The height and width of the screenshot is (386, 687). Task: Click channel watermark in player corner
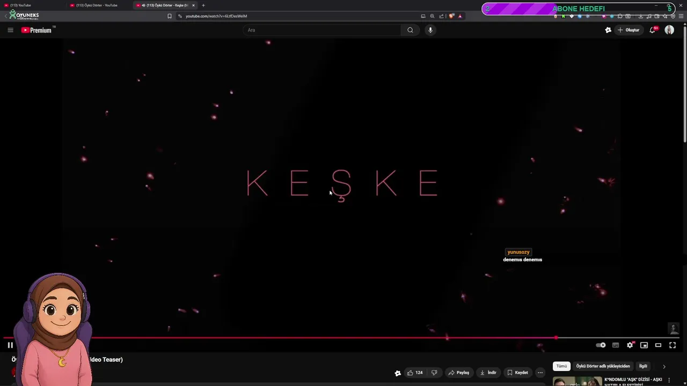(x=674, y=329)
